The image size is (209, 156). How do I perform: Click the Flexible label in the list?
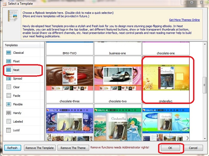click(x=18, y=104)
